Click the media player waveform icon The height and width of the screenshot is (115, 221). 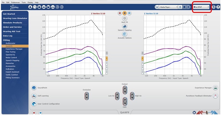(157, 7)
